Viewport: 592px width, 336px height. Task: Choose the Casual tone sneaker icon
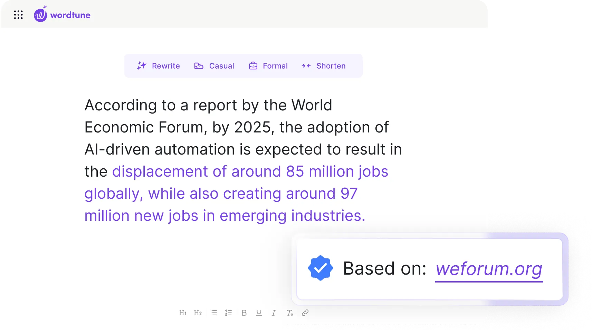pos(199,66)
